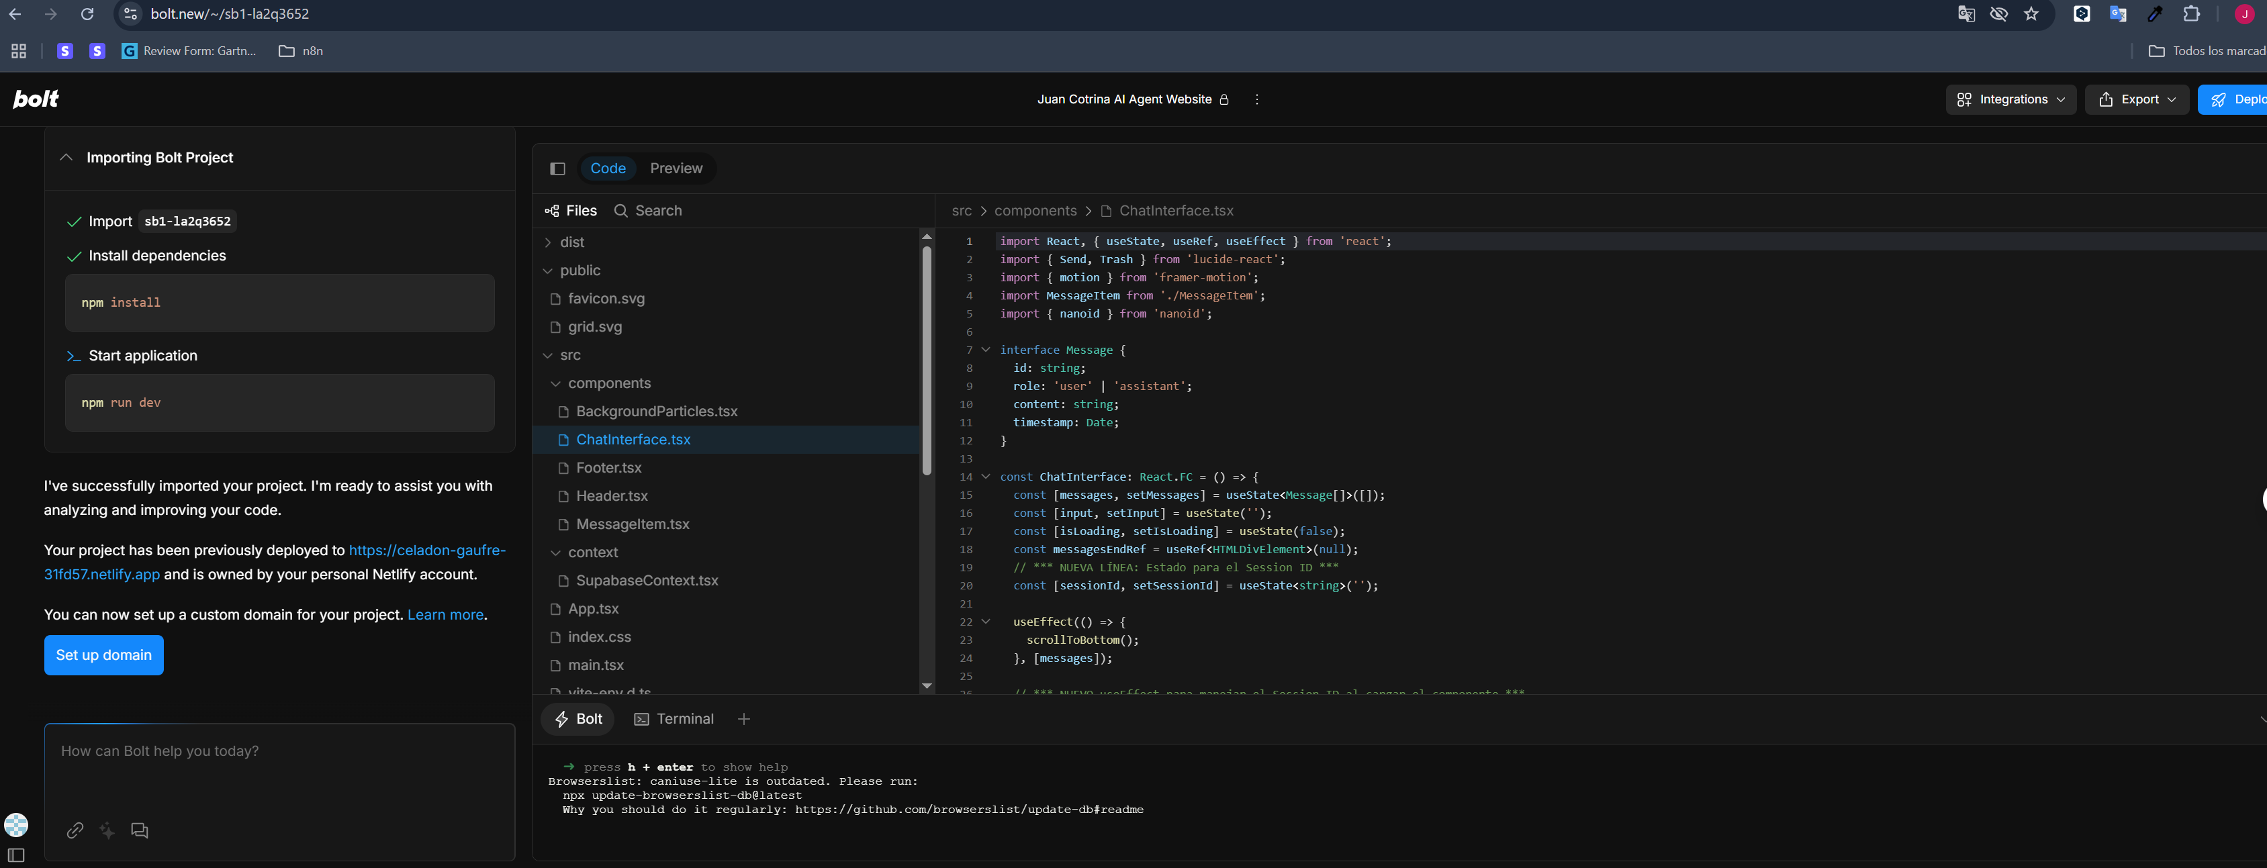
Task: Open the Integrations dropdown
Action: coord(2011,99)
